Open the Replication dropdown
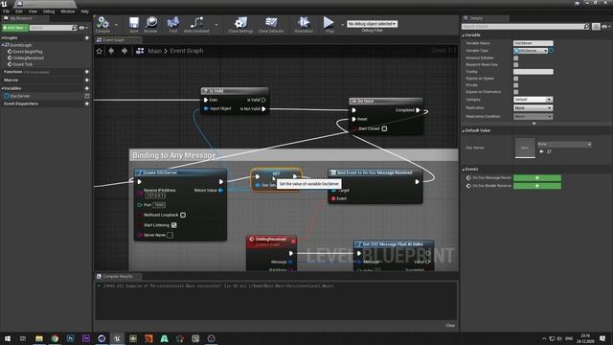Viewport: 613px width, 345px height. pyautogui.click(x=533, y=107)
